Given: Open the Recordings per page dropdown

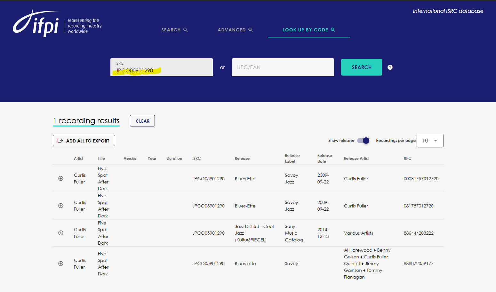Looking at the screenshot, I should [x=430, y=141].
